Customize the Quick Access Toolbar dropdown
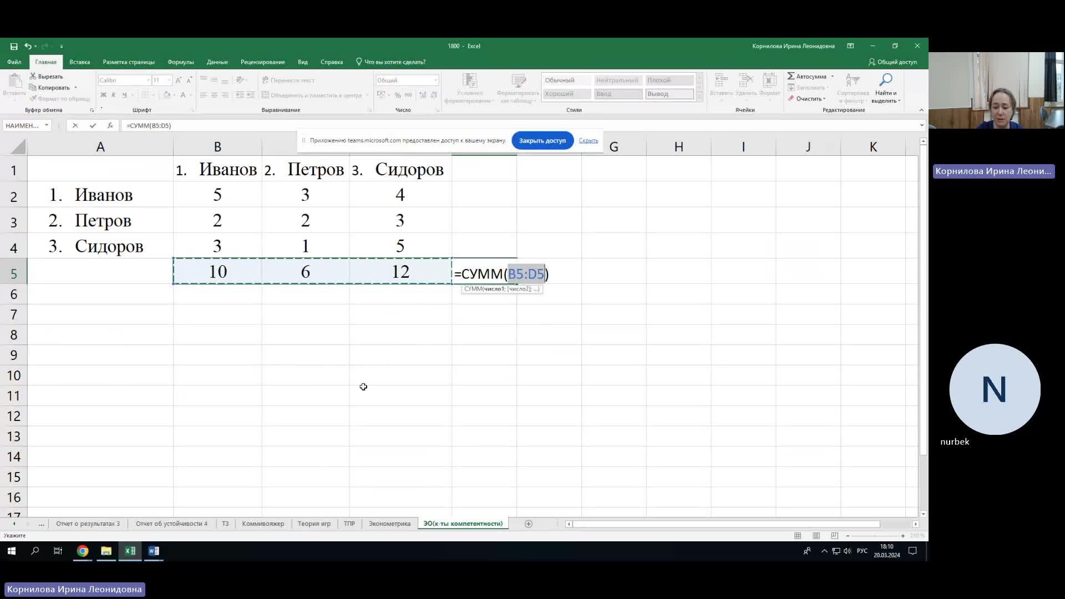The height and width of the screenshot is (599, 1065). pos(62,46)
